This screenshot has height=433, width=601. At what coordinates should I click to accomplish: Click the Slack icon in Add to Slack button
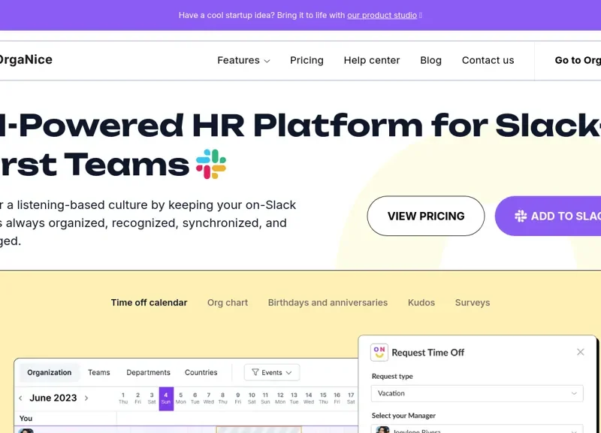pyautogui.click(x=521, y=216)
